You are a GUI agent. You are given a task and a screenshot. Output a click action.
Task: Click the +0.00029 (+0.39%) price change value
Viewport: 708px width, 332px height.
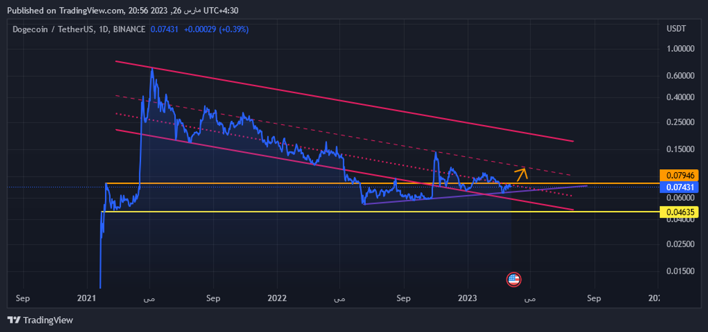point(215,29)
